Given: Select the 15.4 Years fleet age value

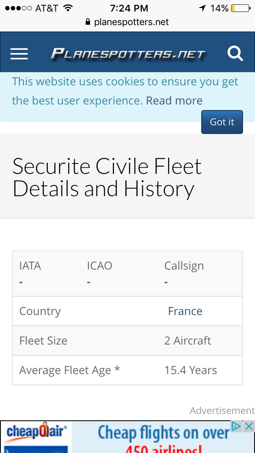Looking at the screenshot, I should (190, 370).
